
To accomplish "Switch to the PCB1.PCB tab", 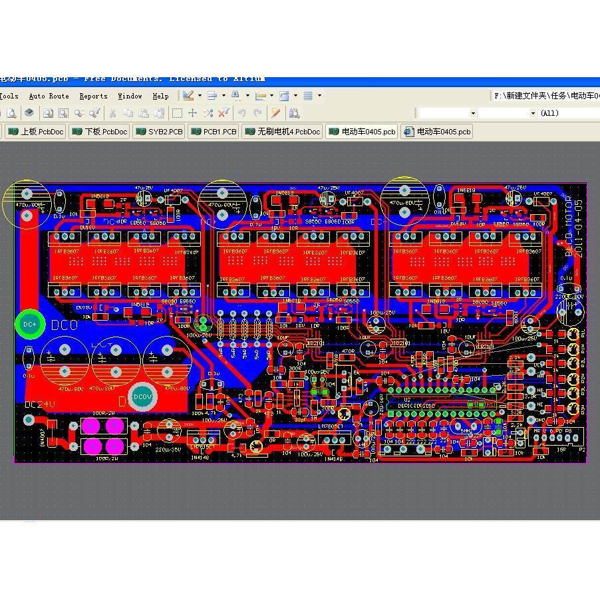I will coord(214,132).
